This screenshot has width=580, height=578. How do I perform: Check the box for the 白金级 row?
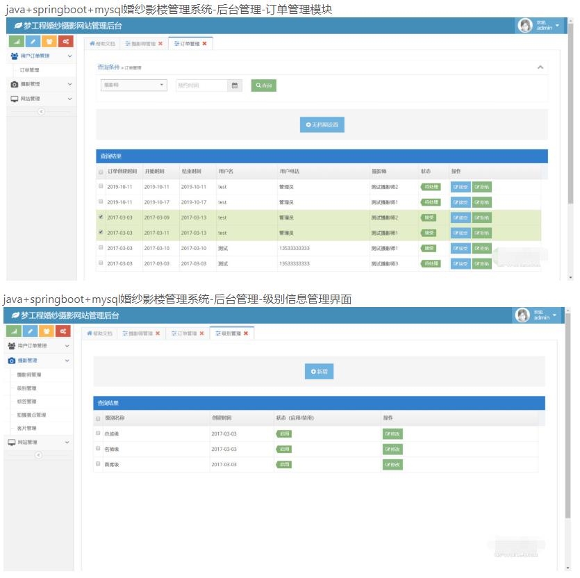(98, 433)
